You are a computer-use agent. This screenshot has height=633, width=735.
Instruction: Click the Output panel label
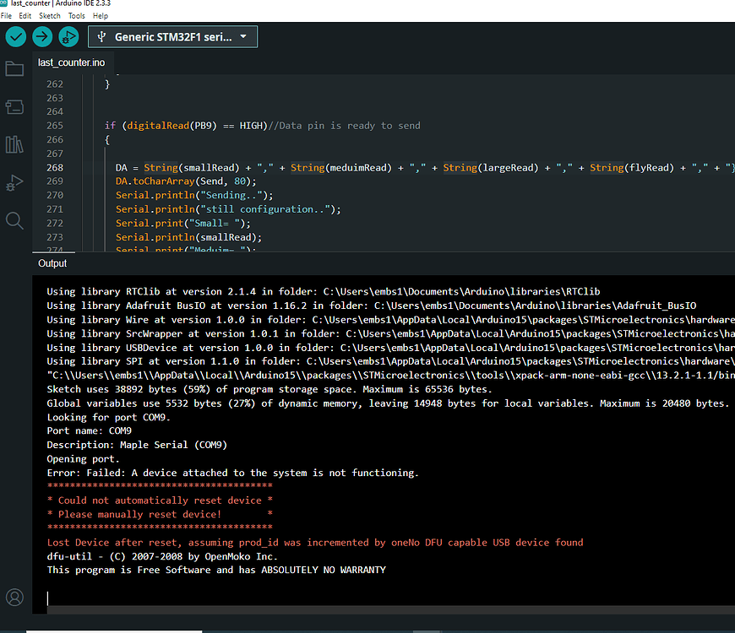(52, 262)
